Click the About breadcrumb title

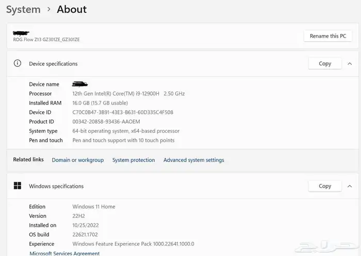coord(72,9)
